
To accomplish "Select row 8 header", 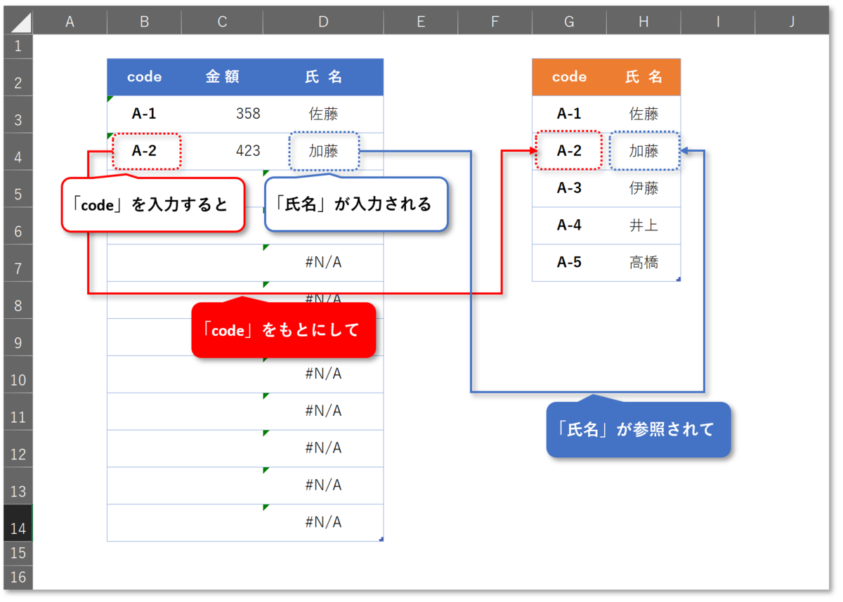I will click(x=18, y=301).
